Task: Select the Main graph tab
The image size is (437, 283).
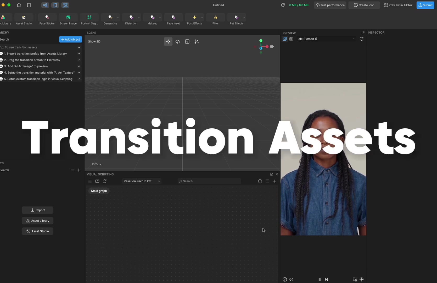Action: pyautogui.click(x=99, y=191)
